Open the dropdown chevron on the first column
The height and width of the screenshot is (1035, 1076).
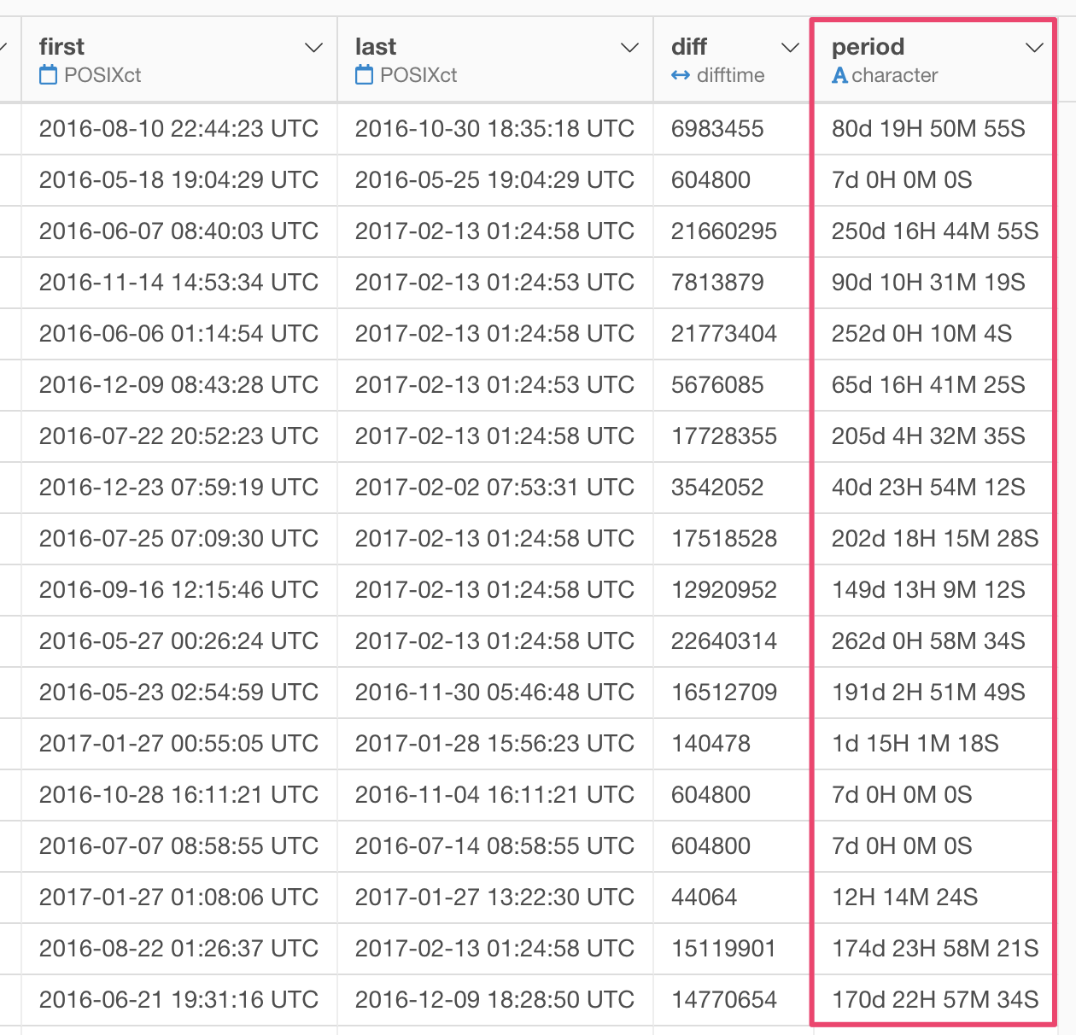point(313,47)
